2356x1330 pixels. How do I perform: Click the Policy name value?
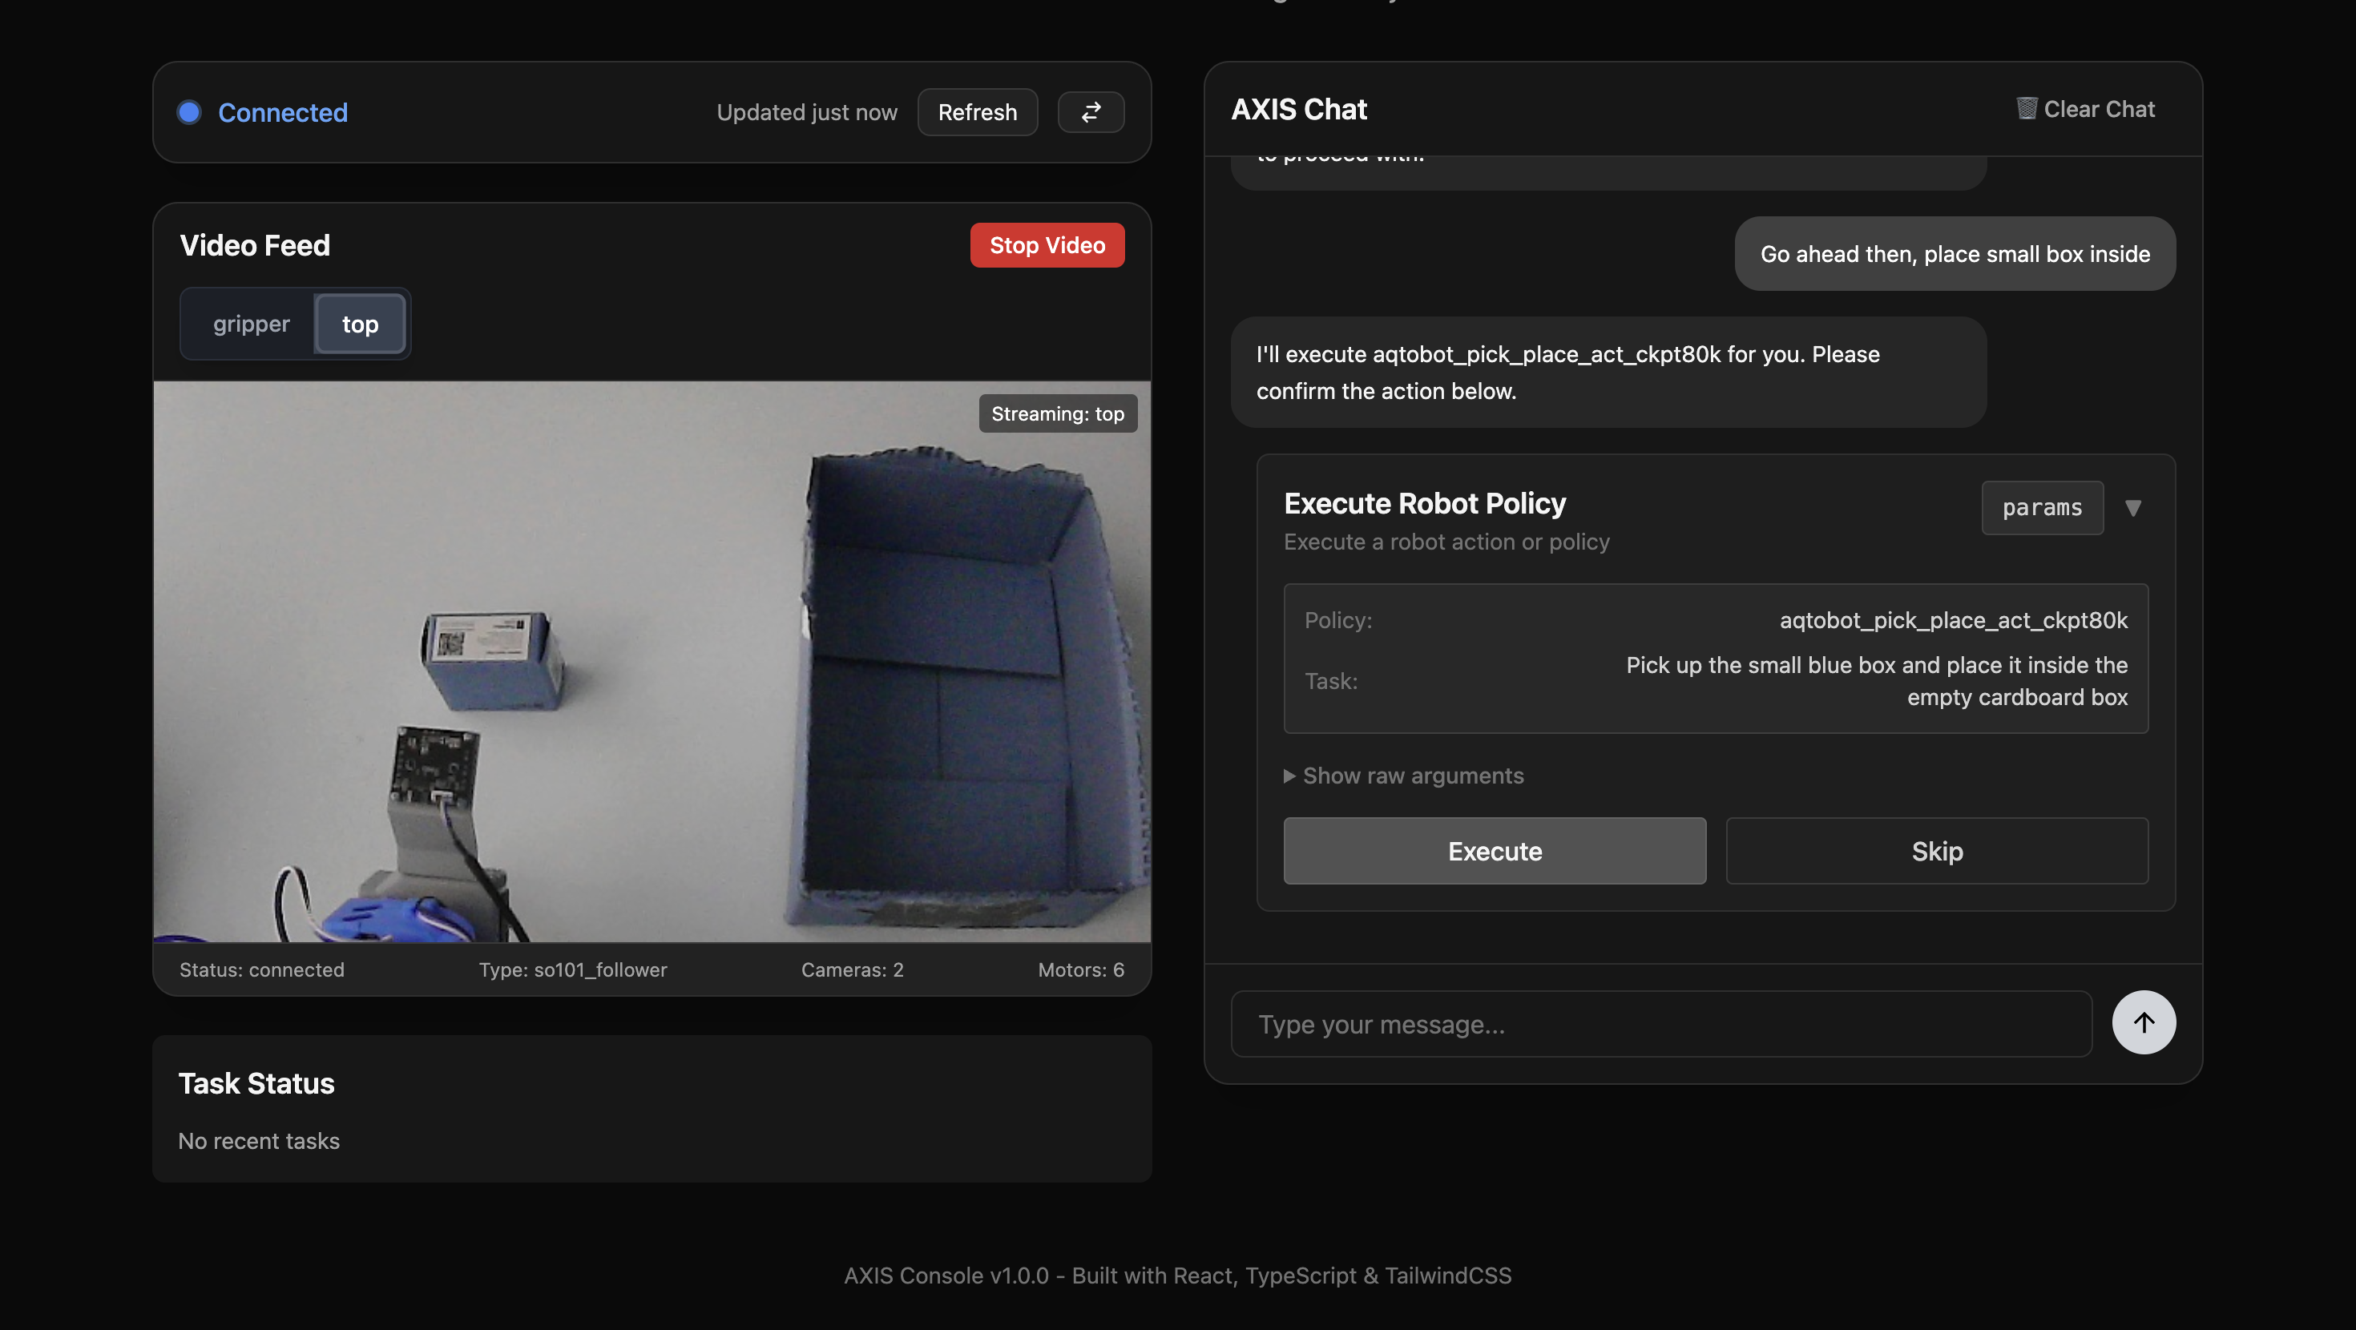pos(1953,620)
